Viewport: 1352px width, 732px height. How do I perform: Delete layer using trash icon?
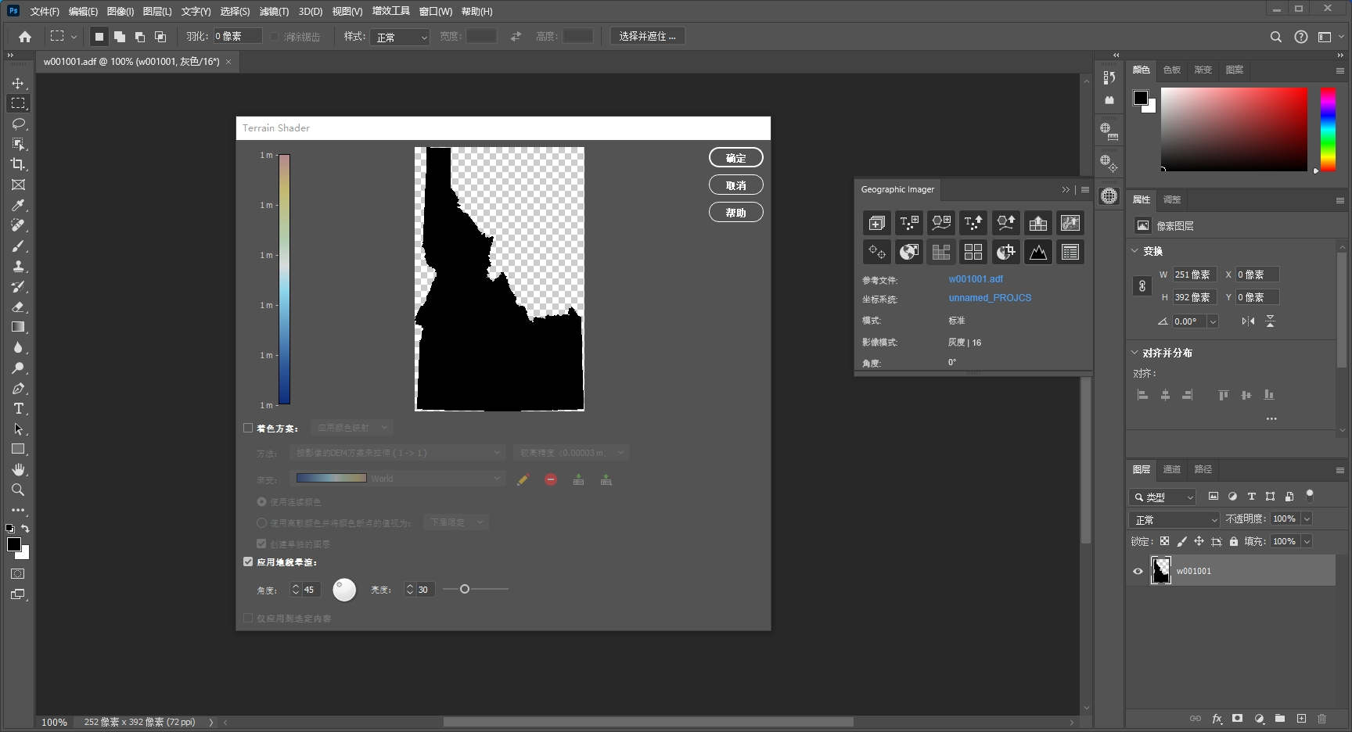(1322, 718)
